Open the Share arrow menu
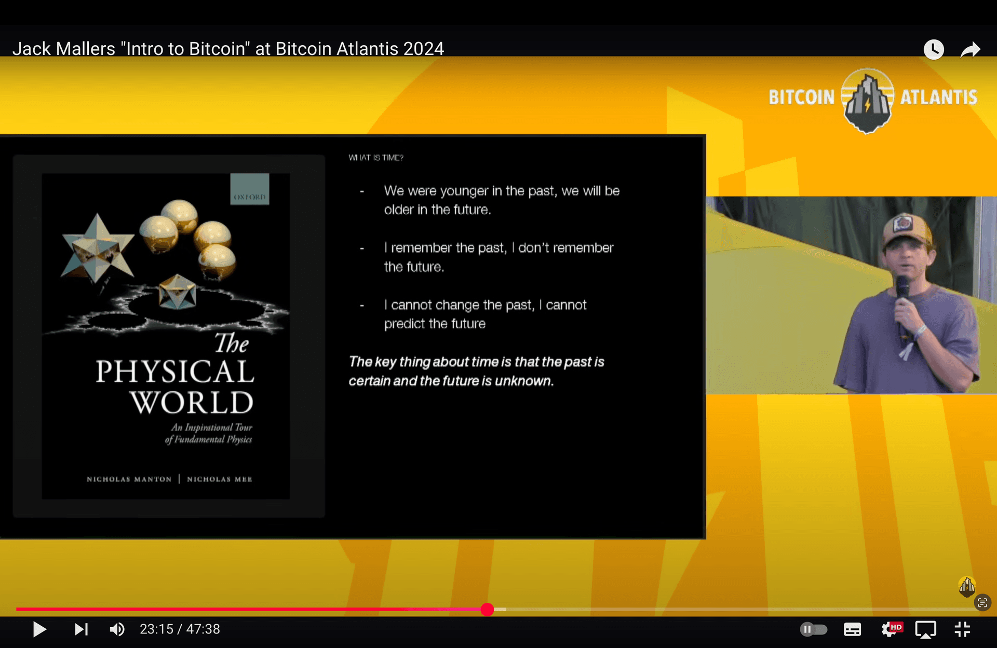Screen dimensions: 997x648 [x=969, y=50]
